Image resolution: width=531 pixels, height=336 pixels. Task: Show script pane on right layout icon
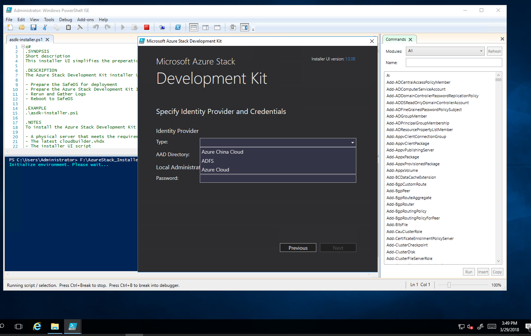click(x=205, y=27)
